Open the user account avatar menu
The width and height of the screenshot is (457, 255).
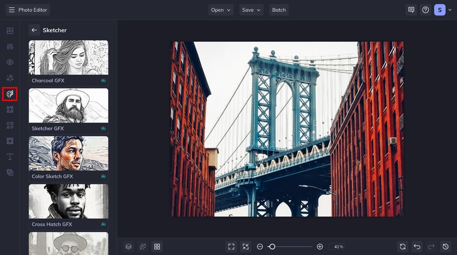click(440, 10)
